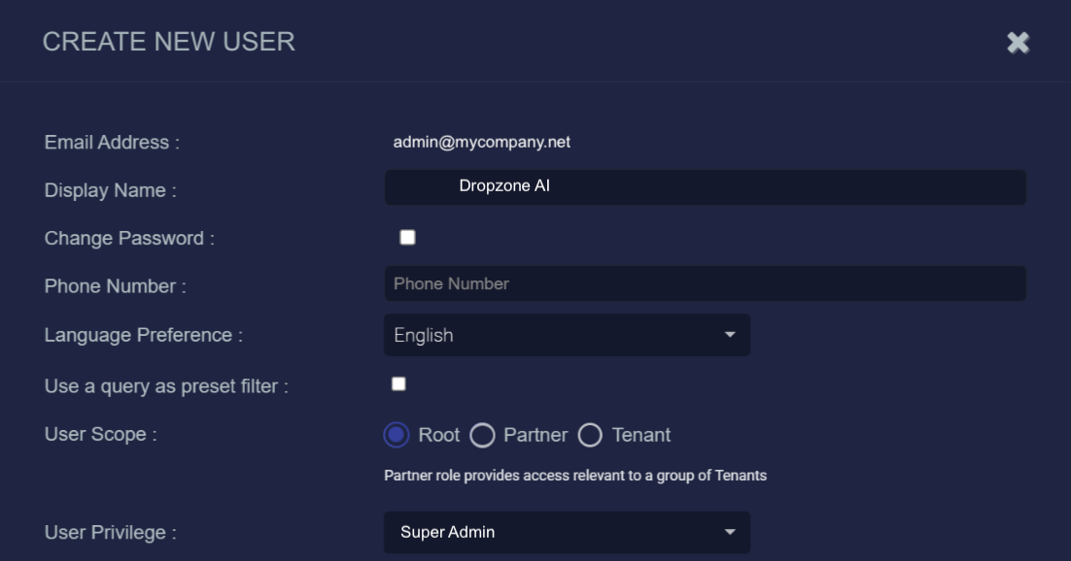
Task: Click the User Privilege dropdown arrow
Action: click(730, 533)
